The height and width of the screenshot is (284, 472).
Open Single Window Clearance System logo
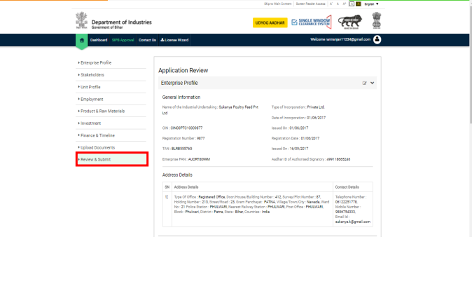(311, 22)
